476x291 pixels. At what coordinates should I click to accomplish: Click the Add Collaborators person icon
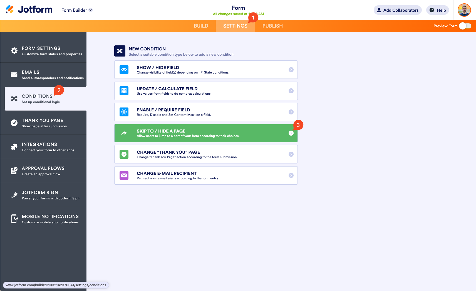click(379, 10)
